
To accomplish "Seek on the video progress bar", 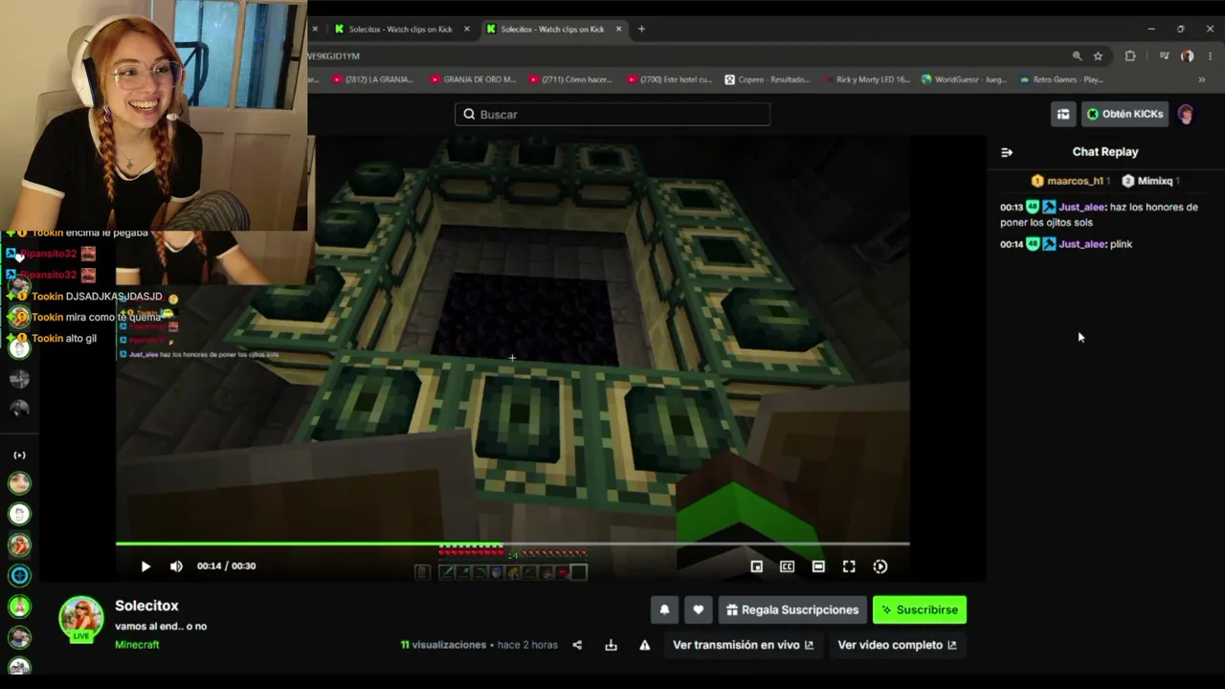I will click(512, 544).
